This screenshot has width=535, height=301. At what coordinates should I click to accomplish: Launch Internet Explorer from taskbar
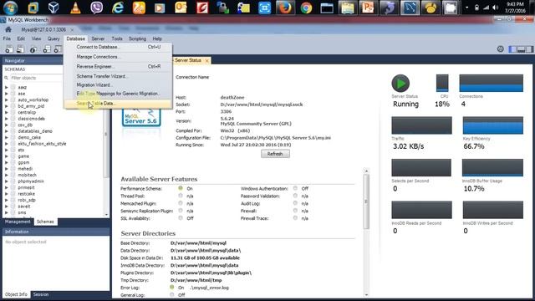pos(118,8)
